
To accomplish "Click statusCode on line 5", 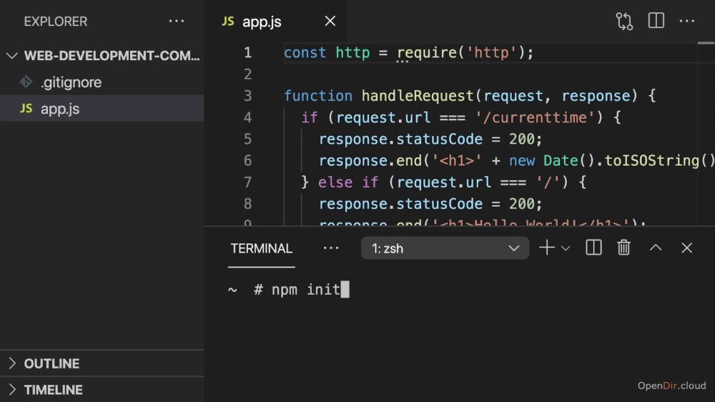I will click(x=439, y=139).
